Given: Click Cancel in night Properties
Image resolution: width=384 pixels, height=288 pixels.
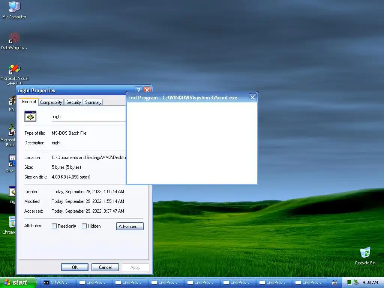Looking at the screenshot, I should (x=105, y=267).
